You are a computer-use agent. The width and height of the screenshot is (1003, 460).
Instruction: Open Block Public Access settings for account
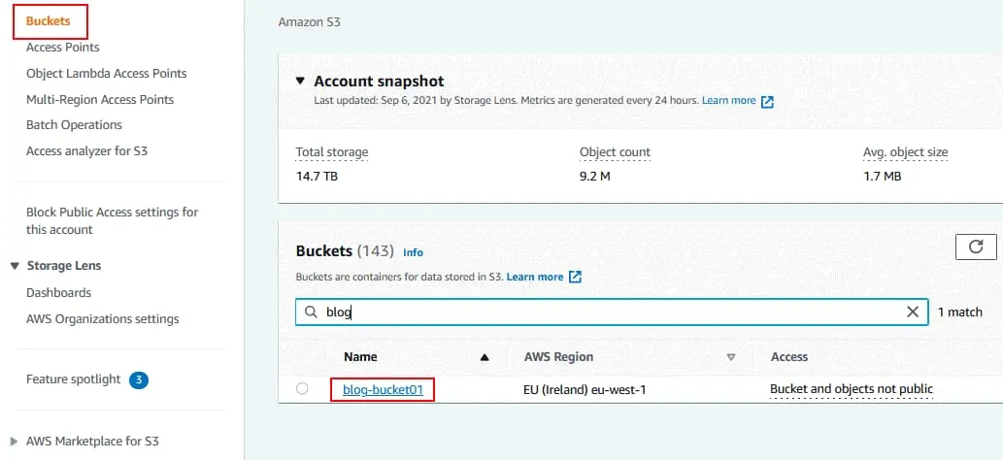coord(112,220)
